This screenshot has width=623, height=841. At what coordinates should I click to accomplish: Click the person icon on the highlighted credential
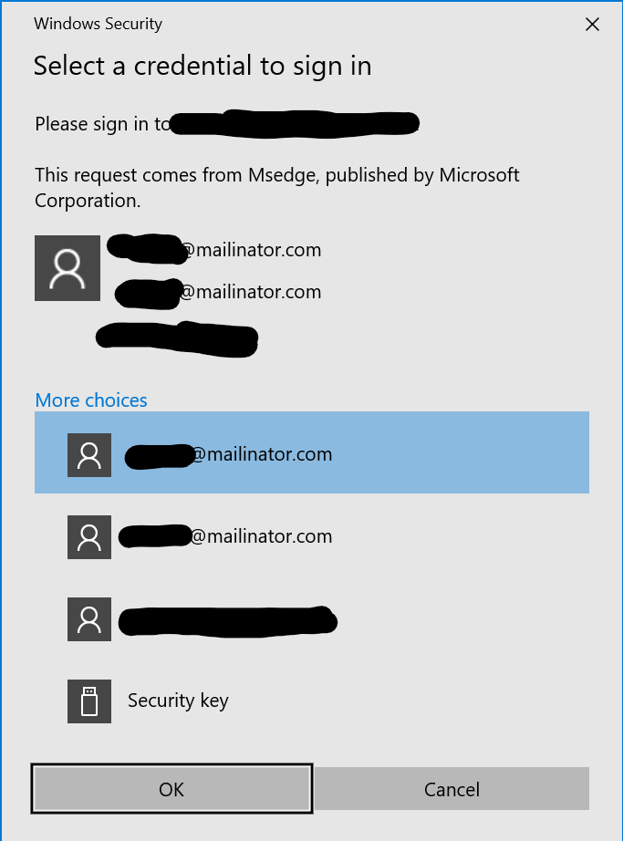point(88,454)
